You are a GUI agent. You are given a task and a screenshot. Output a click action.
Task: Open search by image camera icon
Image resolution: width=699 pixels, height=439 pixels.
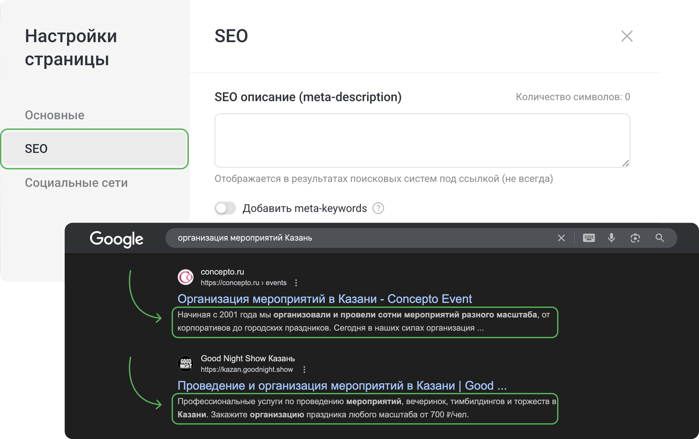(635, 238)
